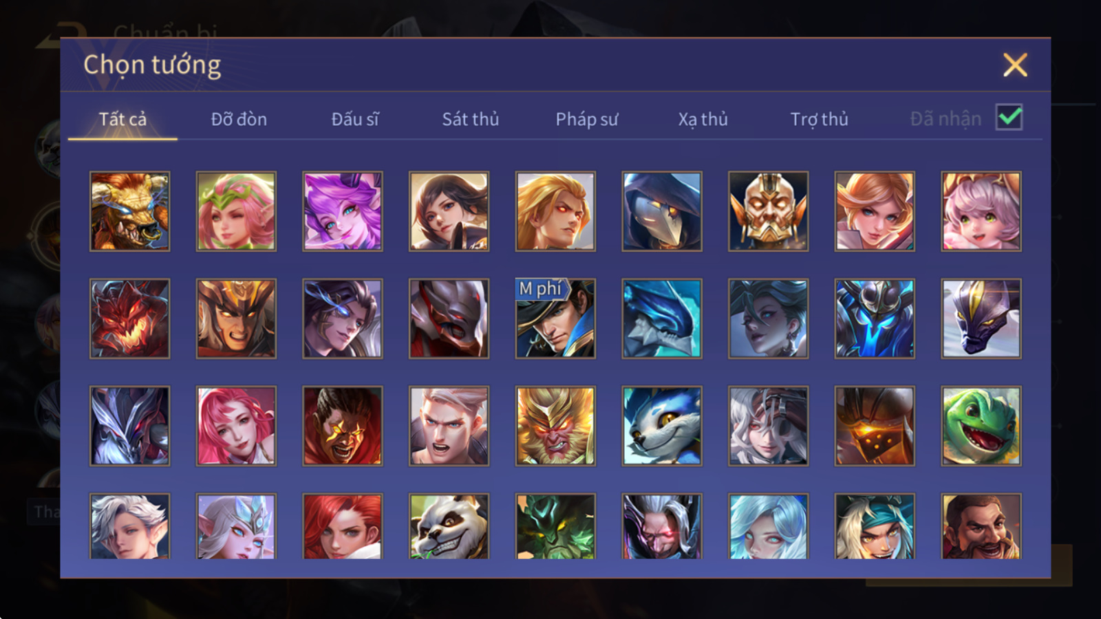Select the golden masked bearded hero
The width and height of the screenshot is (1101, 619).
(768, 211)
